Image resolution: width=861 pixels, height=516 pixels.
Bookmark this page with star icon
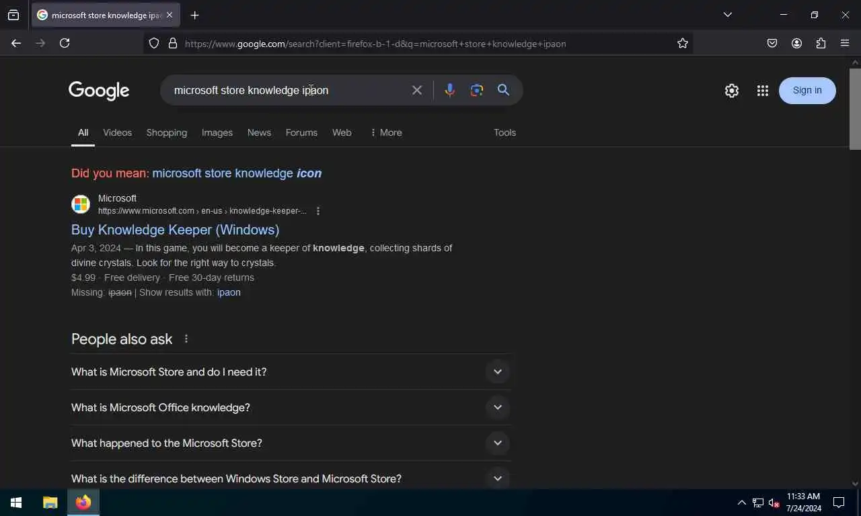tap(683, 43)
